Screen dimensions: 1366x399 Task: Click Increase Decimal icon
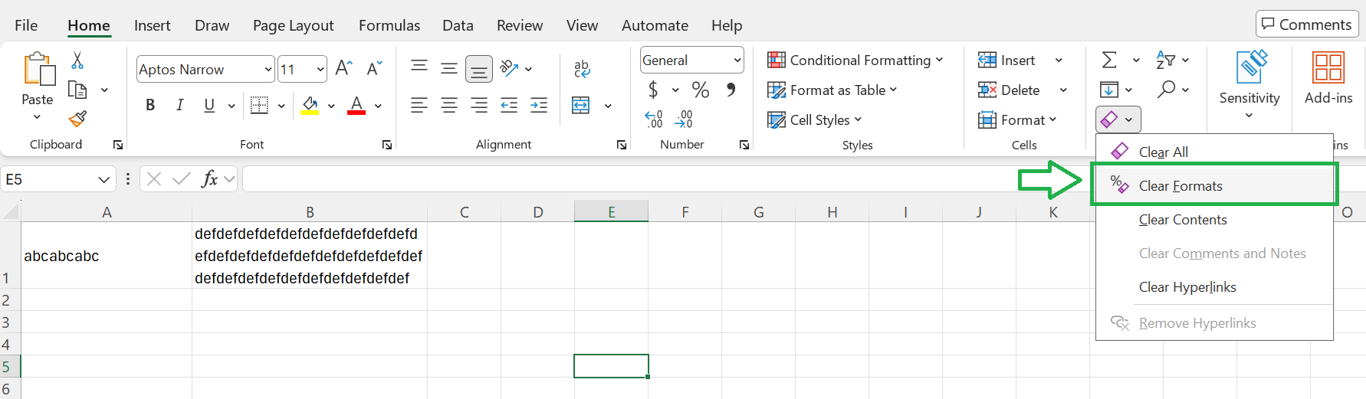tap(654, 119)
